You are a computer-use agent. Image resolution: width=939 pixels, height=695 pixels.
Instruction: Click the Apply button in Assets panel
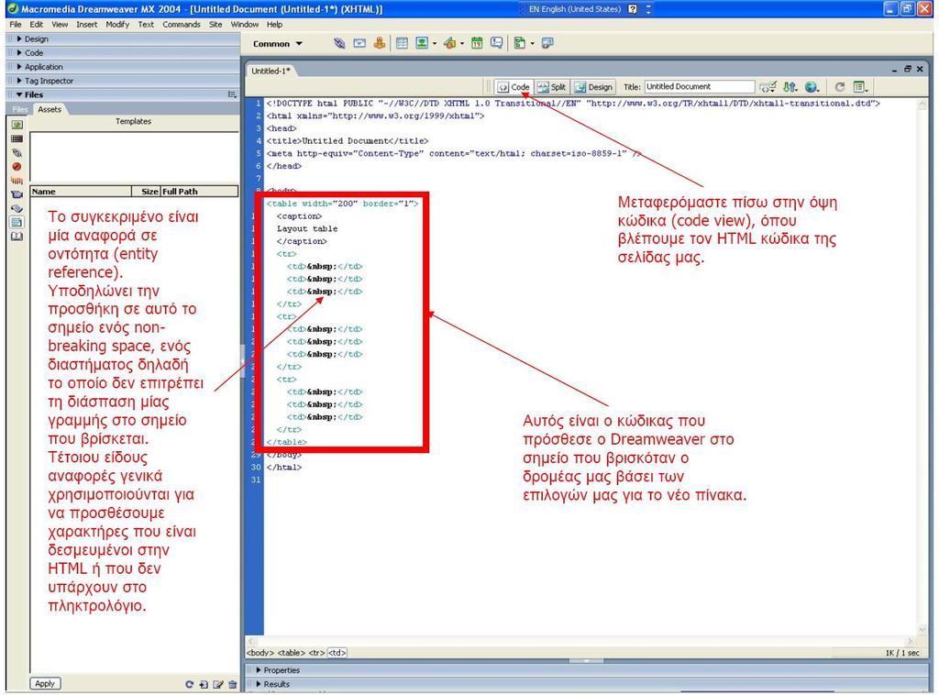(x=45, y=684)
